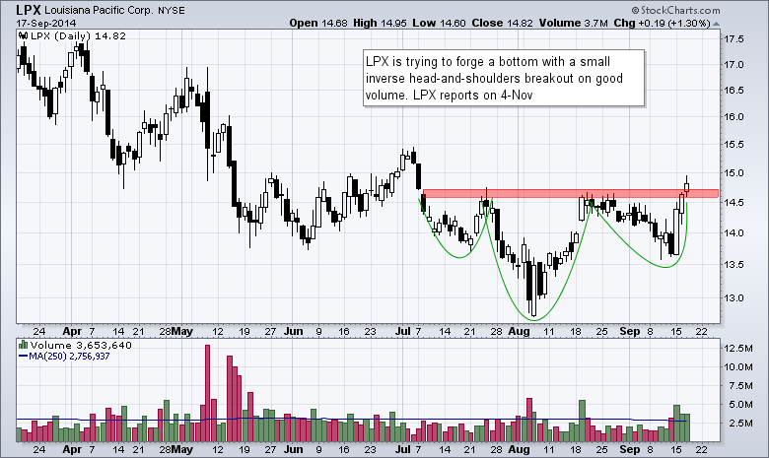The height and width of the screenshot is (458, 769).
Task: Click the May label on the price chart date axis
Action: click(x=182, y=332)
